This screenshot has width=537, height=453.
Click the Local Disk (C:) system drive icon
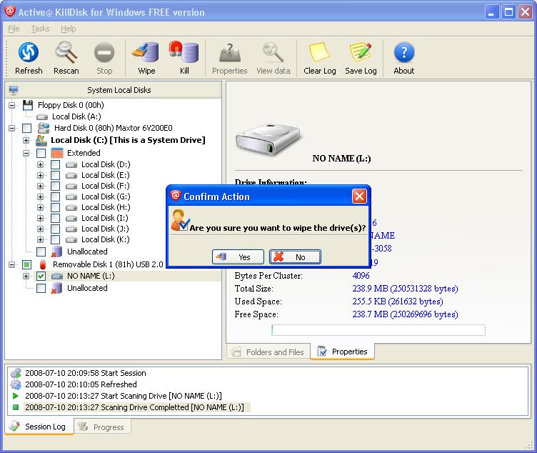point(41,140)
